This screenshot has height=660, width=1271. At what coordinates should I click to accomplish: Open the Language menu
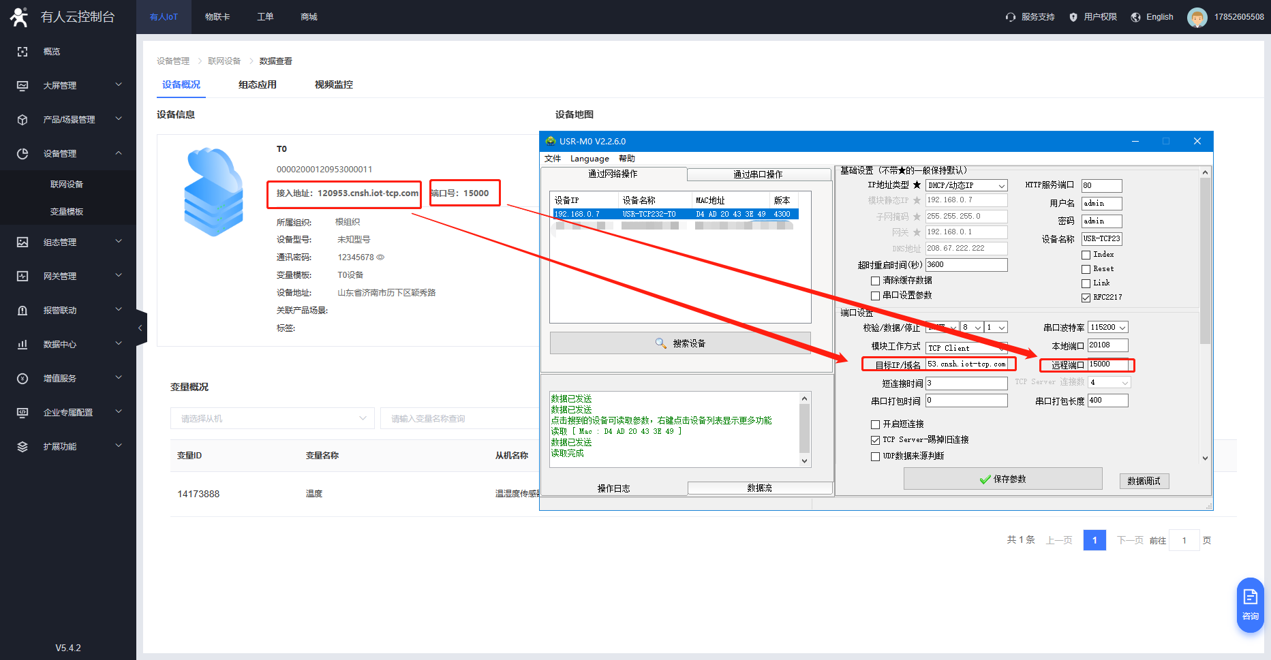click(x=589, y=159)
